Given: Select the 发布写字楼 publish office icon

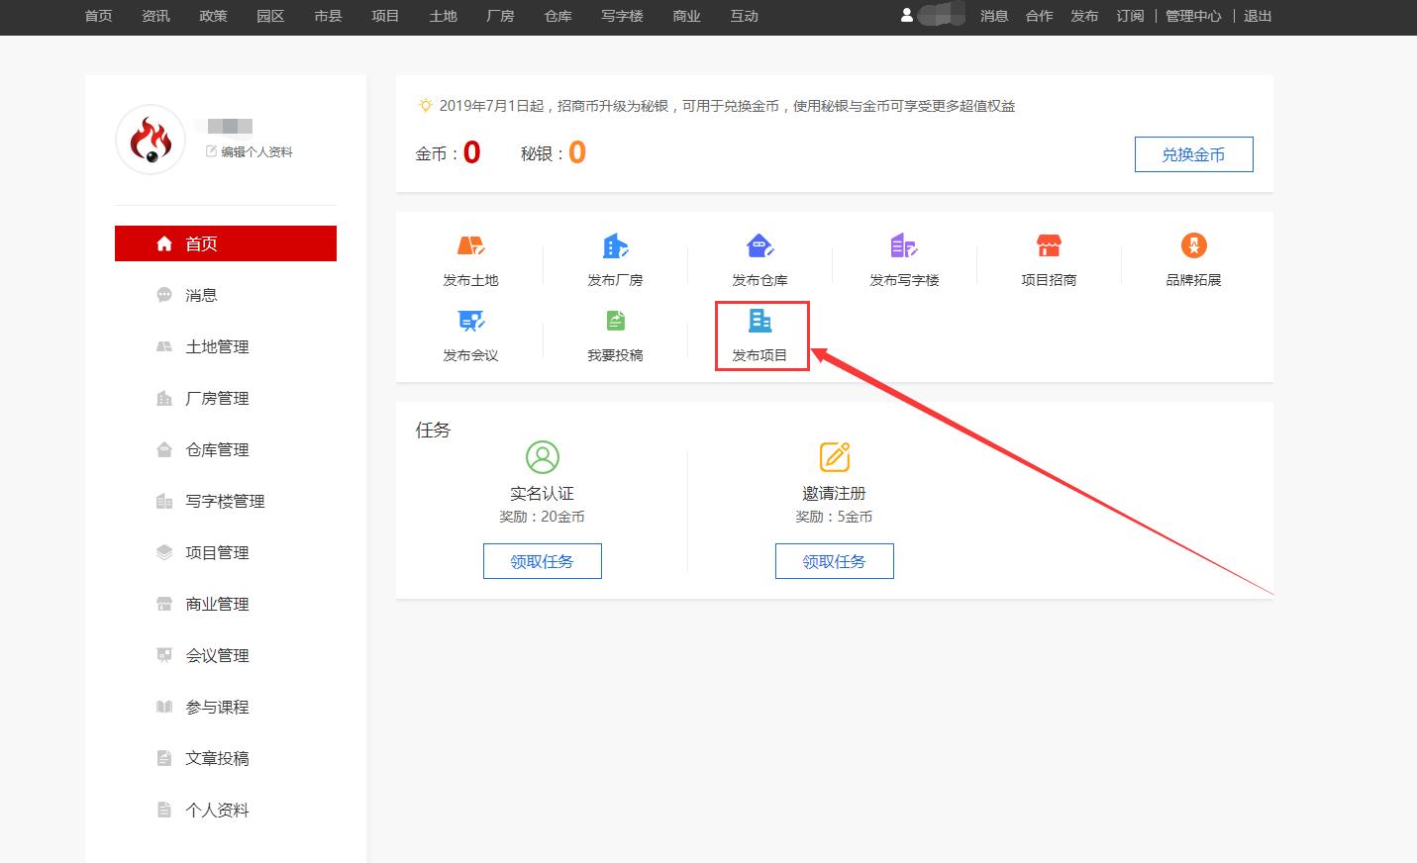Looking at the screenshot, I should point(902,259).
